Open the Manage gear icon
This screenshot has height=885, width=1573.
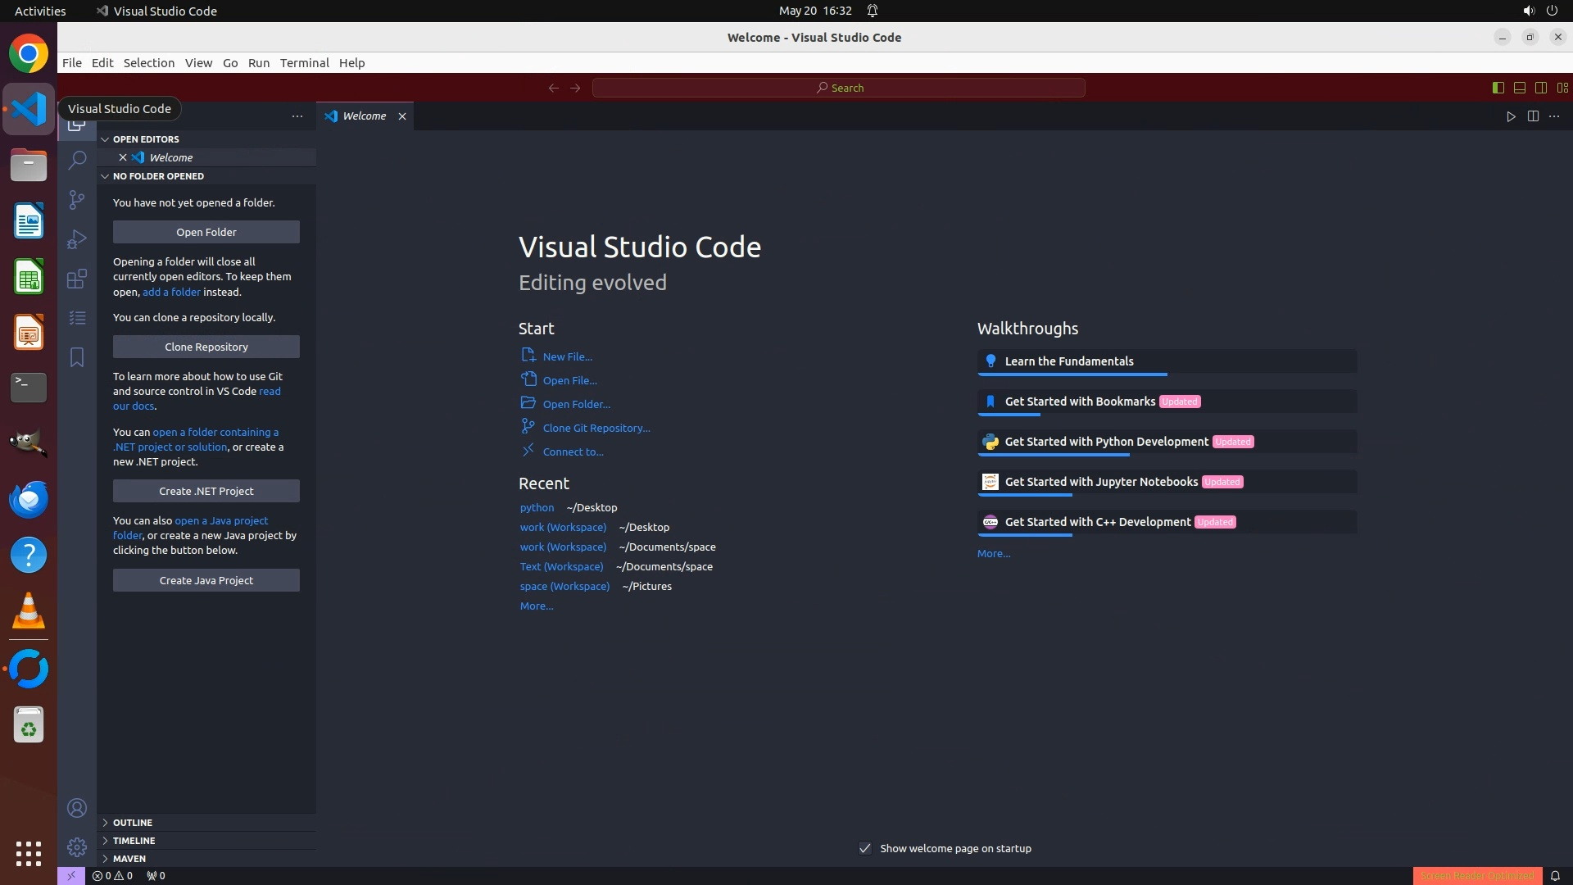(x=77, y=846)
